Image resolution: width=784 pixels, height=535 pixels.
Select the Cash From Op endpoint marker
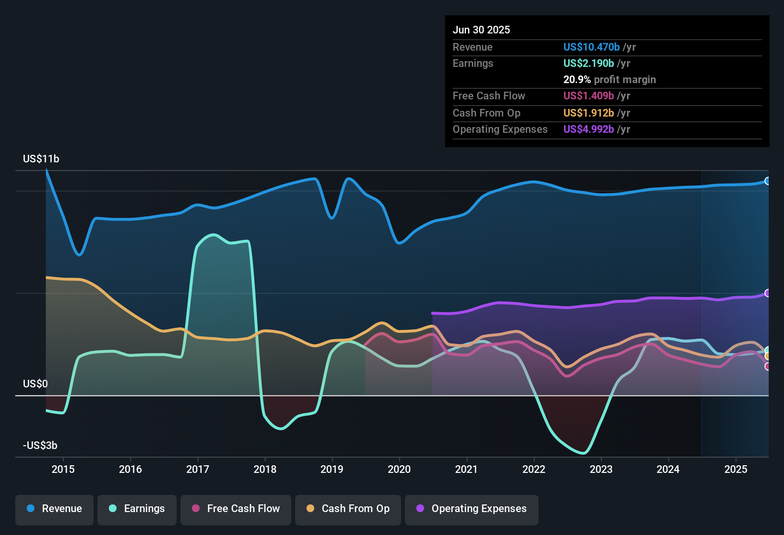click(768, 356)
